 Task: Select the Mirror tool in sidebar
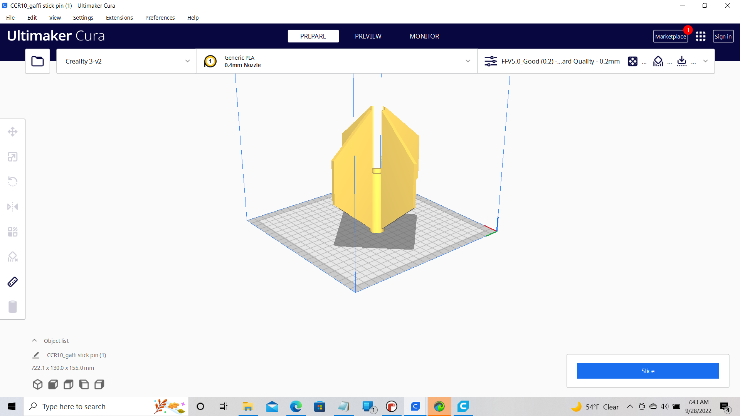pos(13,207)
